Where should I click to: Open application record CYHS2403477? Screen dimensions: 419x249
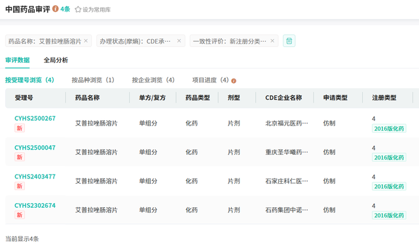[x=35, y=176]
